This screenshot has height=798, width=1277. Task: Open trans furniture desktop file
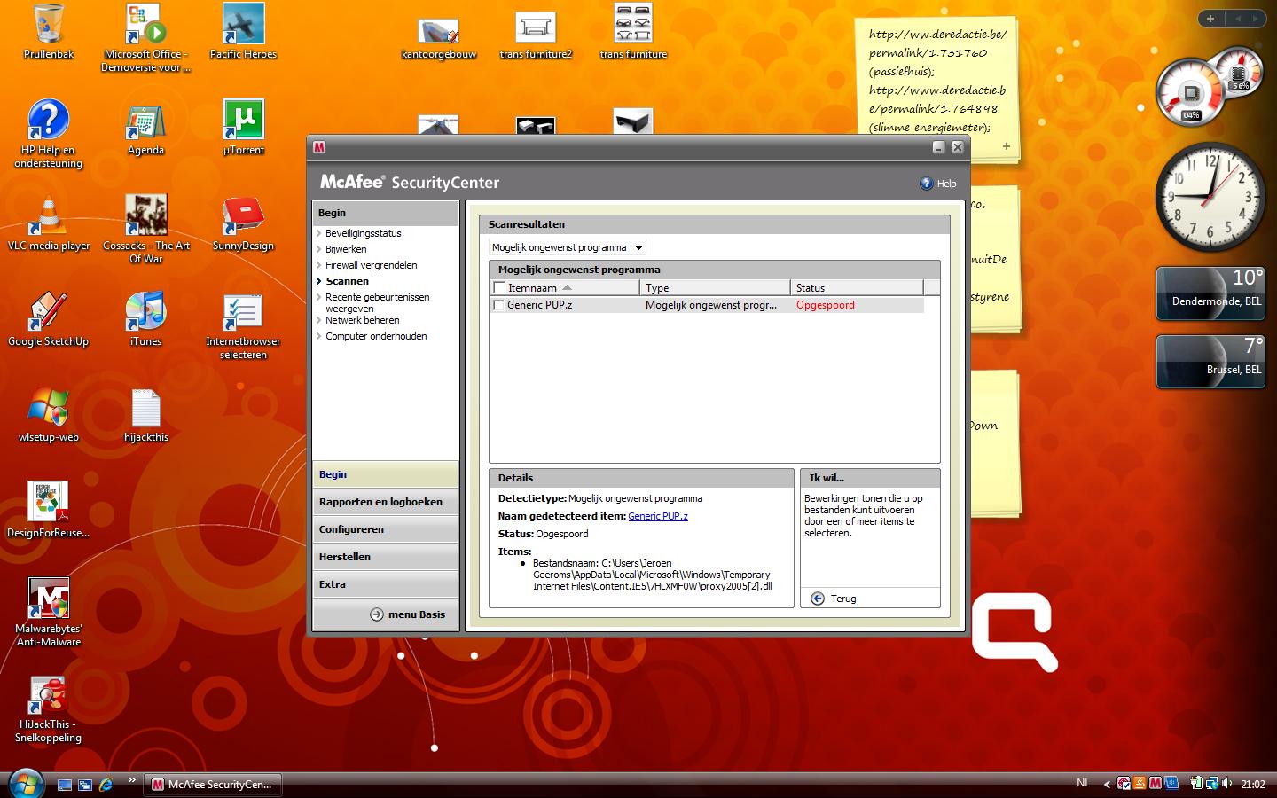633,24
